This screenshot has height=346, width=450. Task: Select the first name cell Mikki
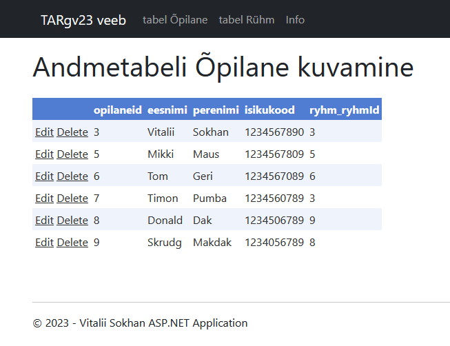tap(161, 154)
